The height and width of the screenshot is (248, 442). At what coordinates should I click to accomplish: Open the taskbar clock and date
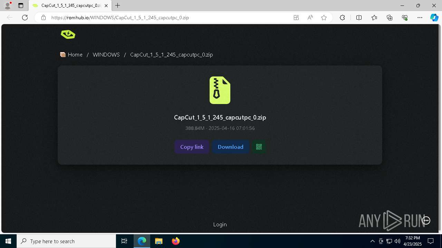pos(413,241)
